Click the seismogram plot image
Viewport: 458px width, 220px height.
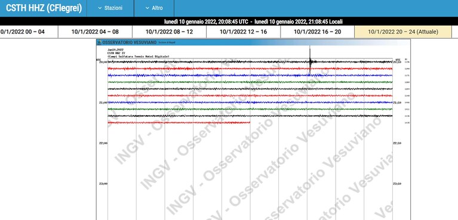click(253, 129)
